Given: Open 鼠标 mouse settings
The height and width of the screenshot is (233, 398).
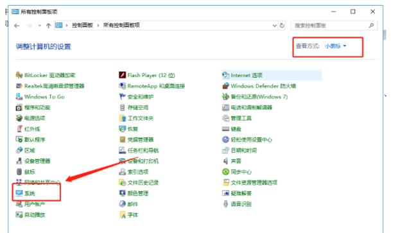Looking at the screenshot, I should 26,172.
